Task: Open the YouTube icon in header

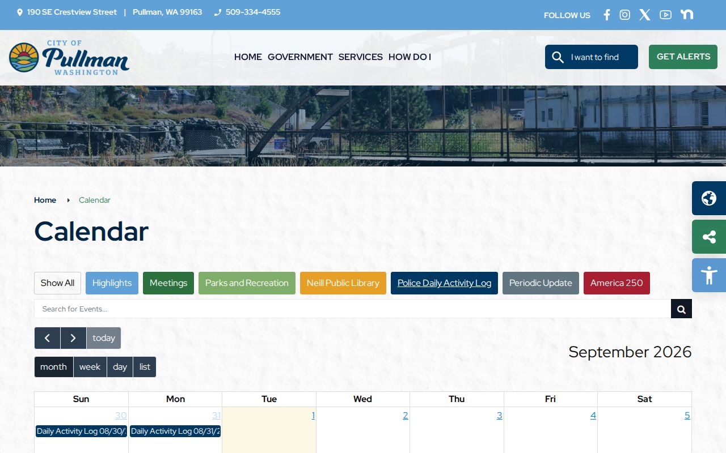Action: (x=665, y=15)
